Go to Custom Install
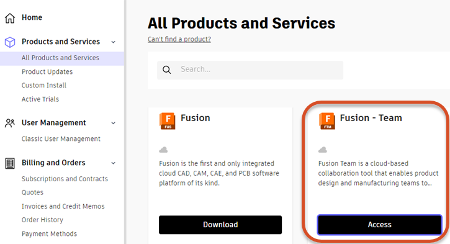Image resolution: width=450 pixels, height=244 pixels. [x=44, y=85]
